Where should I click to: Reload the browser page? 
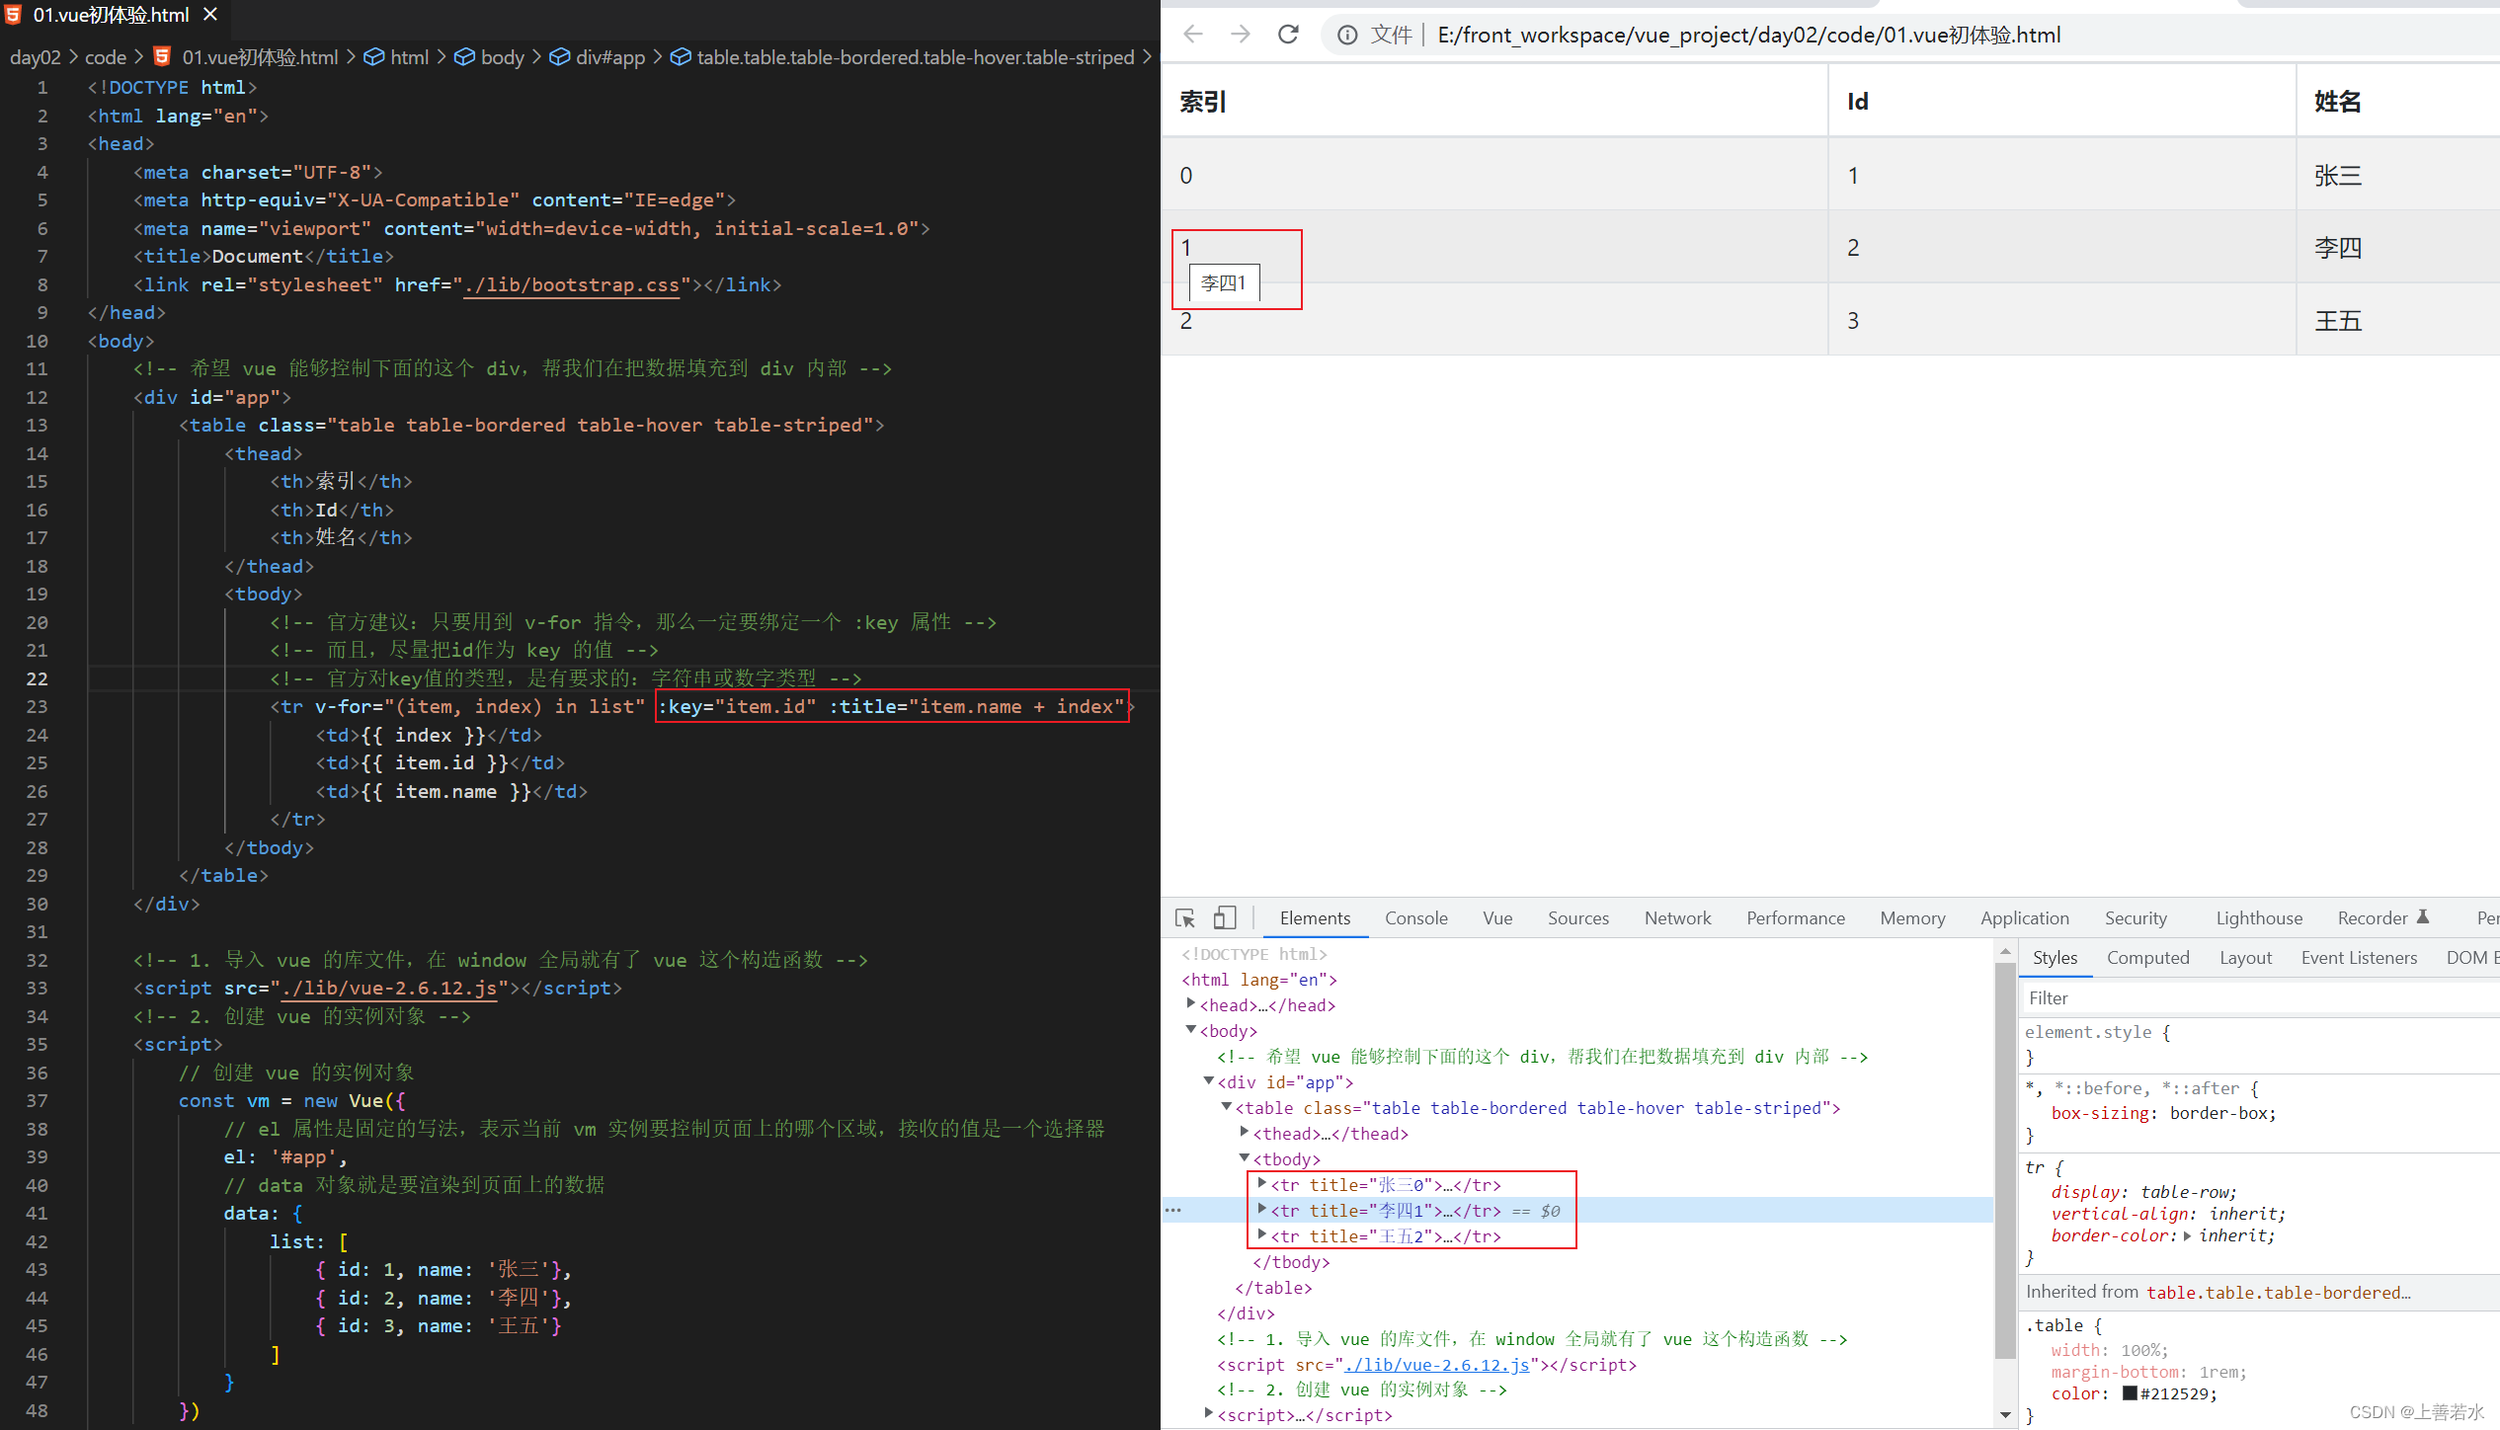tap(1288, 35)
